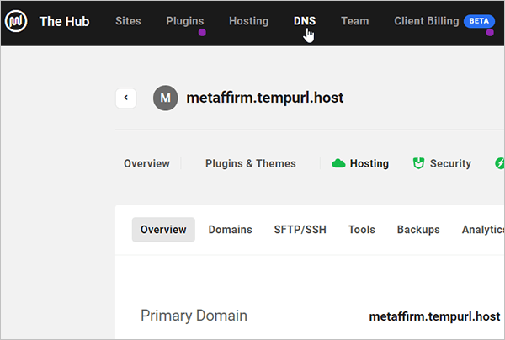The width and height of the screenshot is (505, 340).
Task: Switch to Plugins & Themes tab
Action: (x=251, y=163)
